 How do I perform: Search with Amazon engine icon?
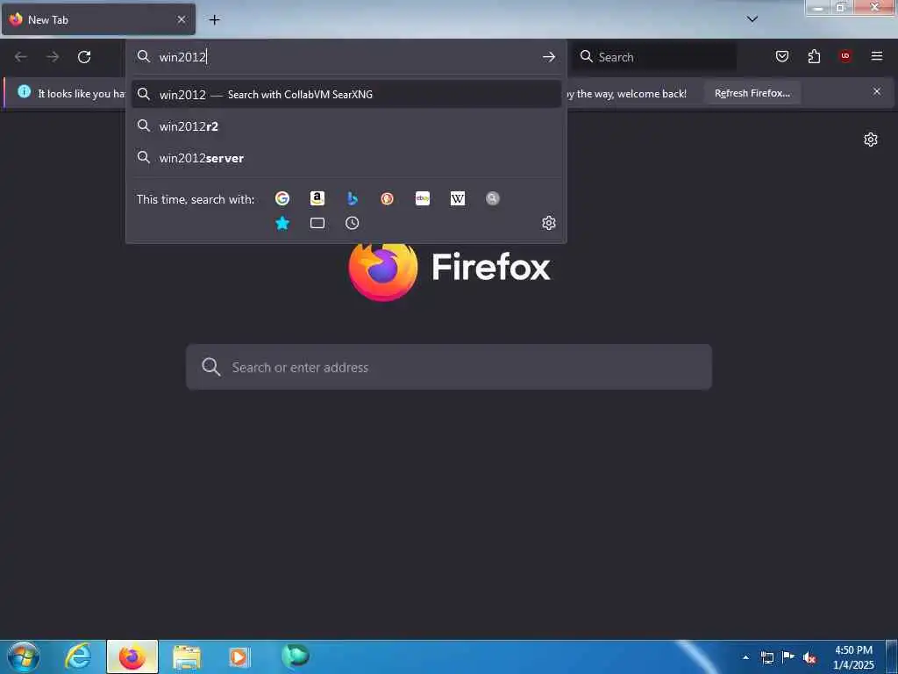click(317, 198)
